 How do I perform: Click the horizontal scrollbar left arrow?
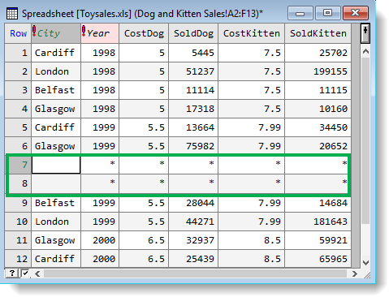tap(37, 273)
